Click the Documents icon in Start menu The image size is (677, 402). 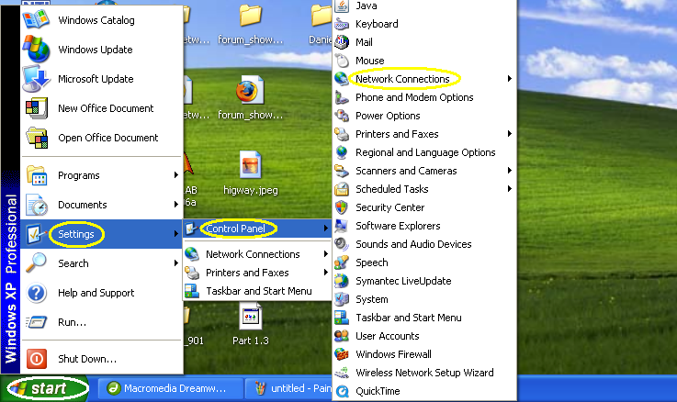[x=37, y=205]
